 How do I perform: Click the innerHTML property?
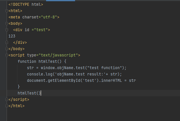point(112,80)
